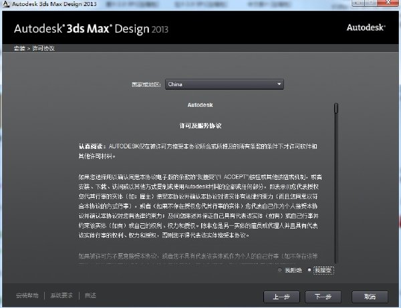Click the Autodesk 3ds Max Design 2013 heading
401x308 pixels.
91,29
